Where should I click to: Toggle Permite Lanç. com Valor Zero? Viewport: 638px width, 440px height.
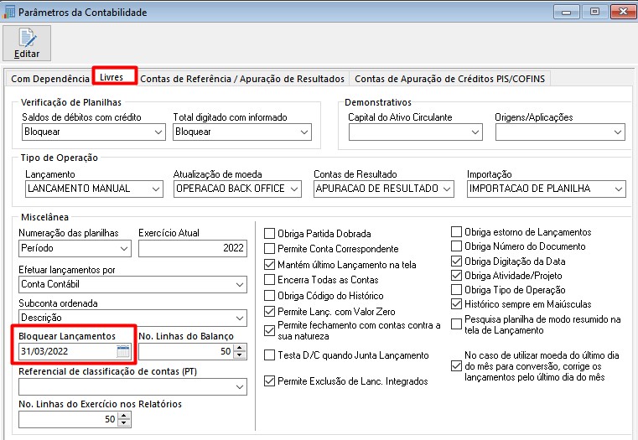pos(269,312)
